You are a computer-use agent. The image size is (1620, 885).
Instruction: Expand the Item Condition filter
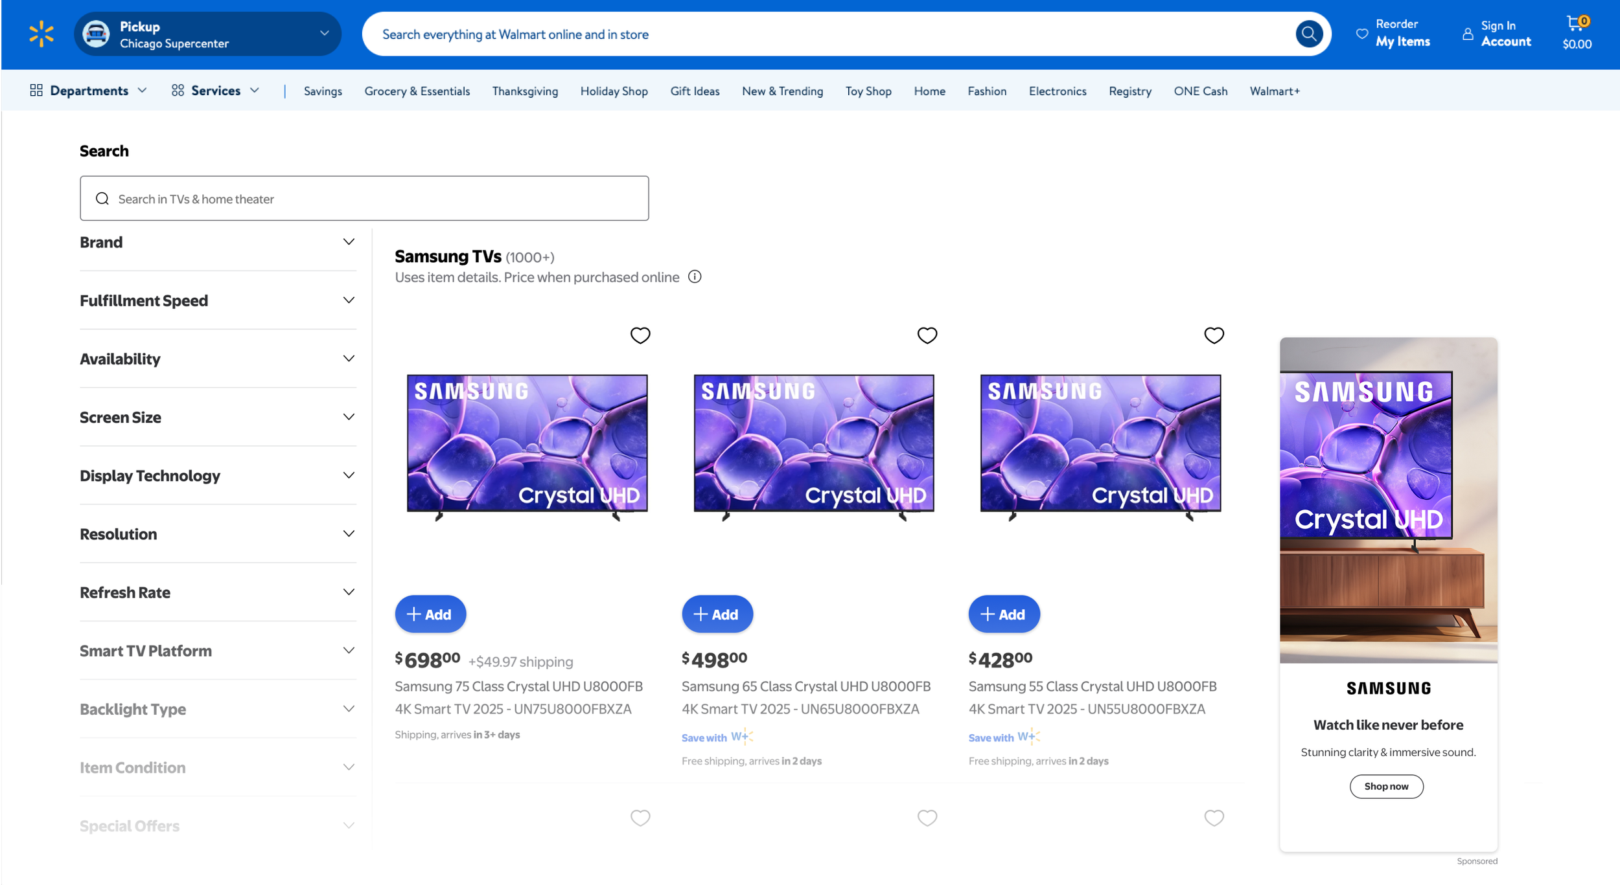[x=218, y=767]
